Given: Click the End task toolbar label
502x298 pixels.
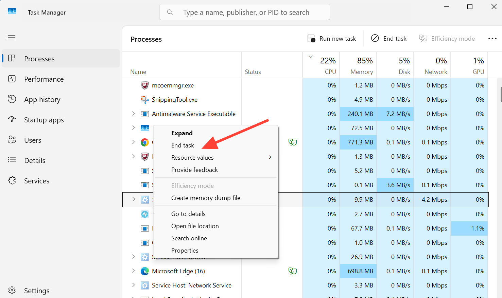Looking at the screenshot, I should (395, 39).
